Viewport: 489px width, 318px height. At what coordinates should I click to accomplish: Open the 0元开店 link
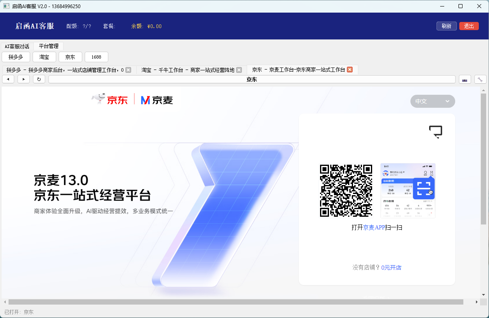click(391, 268)
